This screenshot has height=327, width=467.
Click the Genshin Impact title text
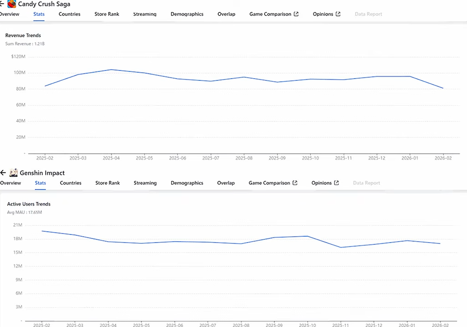click(42, 173)
